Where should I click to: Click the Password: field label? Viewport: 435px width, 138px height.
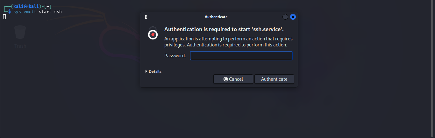[x=175, y=56]
